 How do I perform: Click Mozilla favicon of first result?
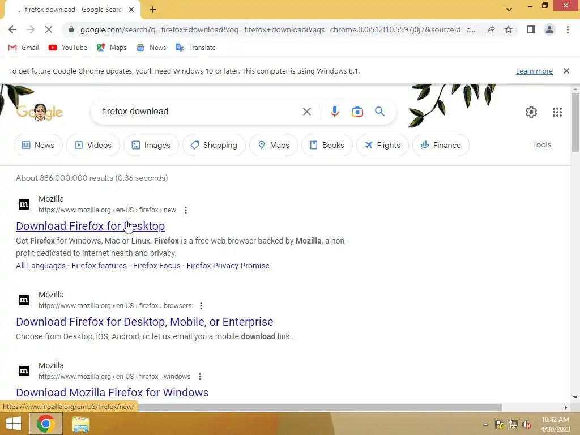tap(24, 204)
